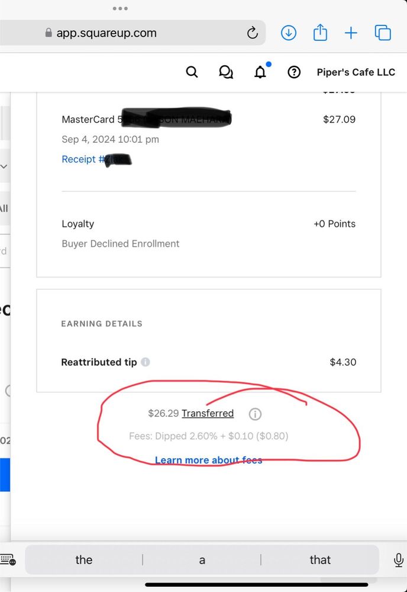Open Safari downloads icon

click(289, 33)
